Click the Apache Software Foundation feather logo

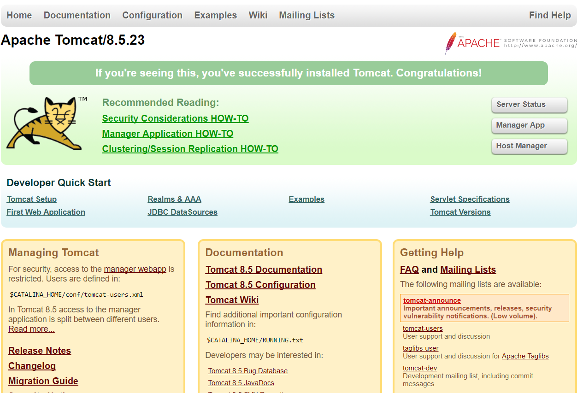[x=511, y=43]
